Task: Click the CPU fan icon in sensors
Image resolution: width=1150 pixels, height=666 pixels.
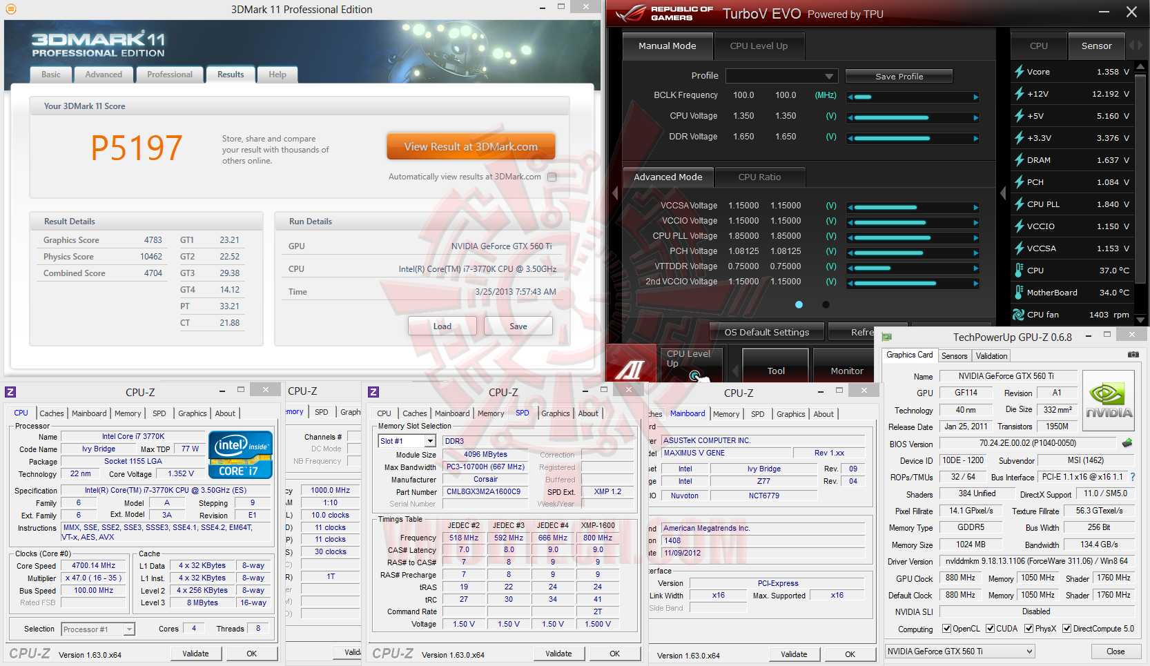Action: coord(1019,314)
